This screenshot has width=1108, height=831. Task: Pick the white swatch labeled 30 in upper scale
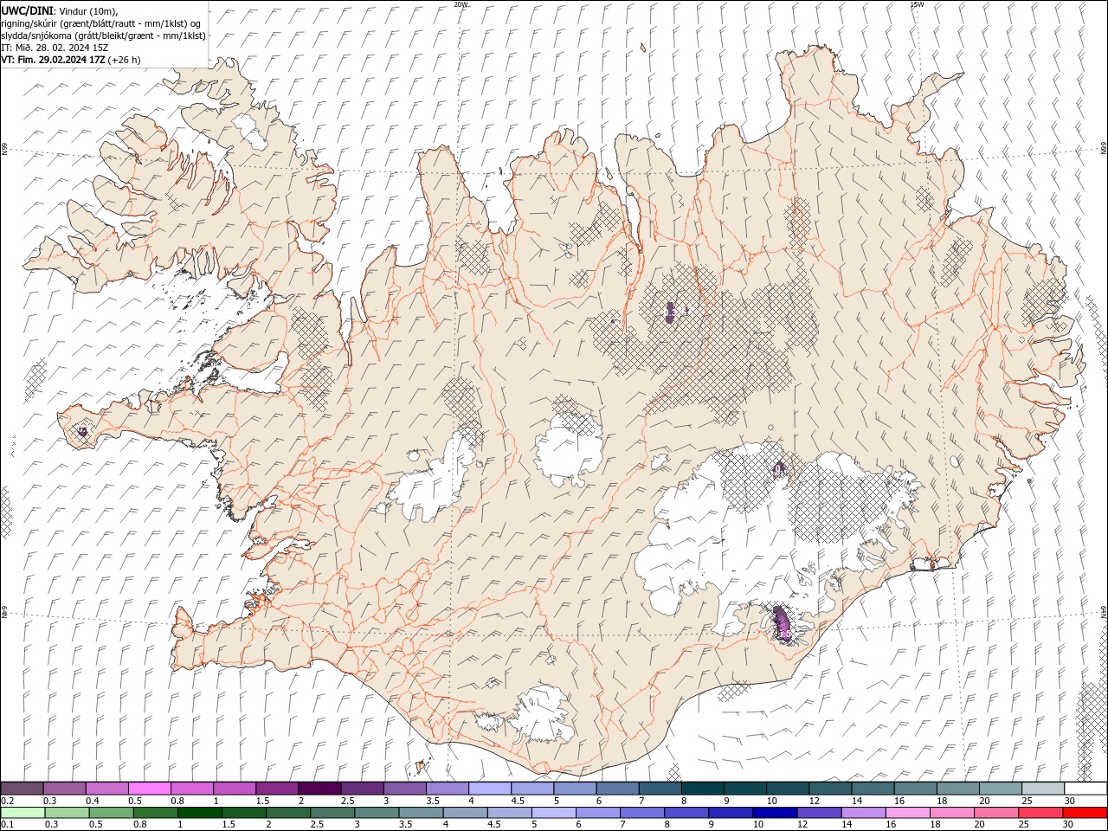pos(1085,789)
